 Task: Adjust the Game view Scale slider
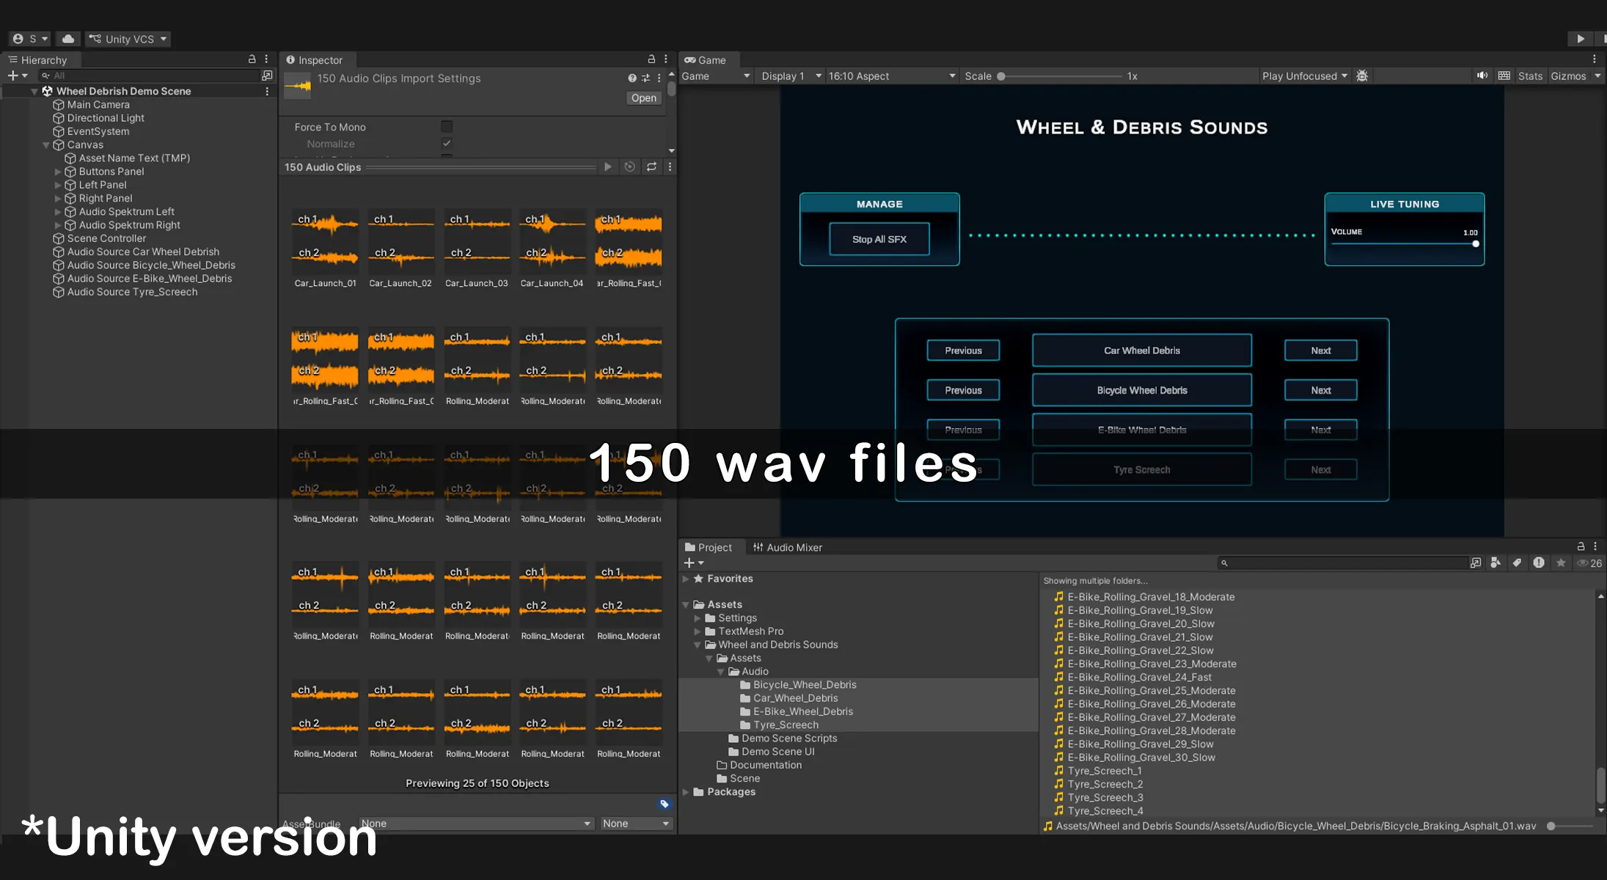coord(1060,76)
